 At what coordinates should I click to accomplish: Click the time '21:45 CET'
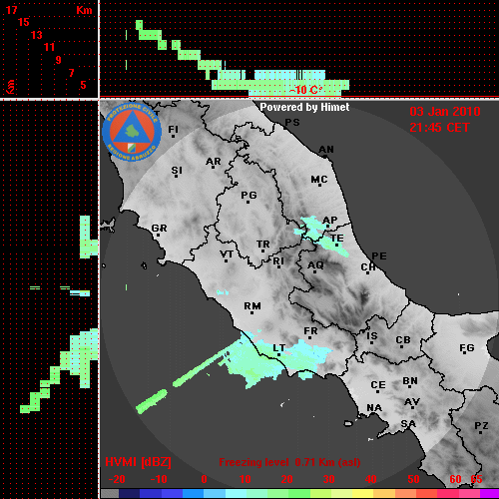[x=439, y=128]
